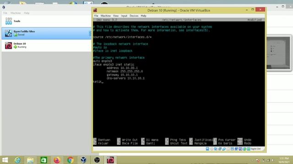293x164 pixels.
Task: Open the selected VM's list menu button
Action: click(x=90, y=33)
